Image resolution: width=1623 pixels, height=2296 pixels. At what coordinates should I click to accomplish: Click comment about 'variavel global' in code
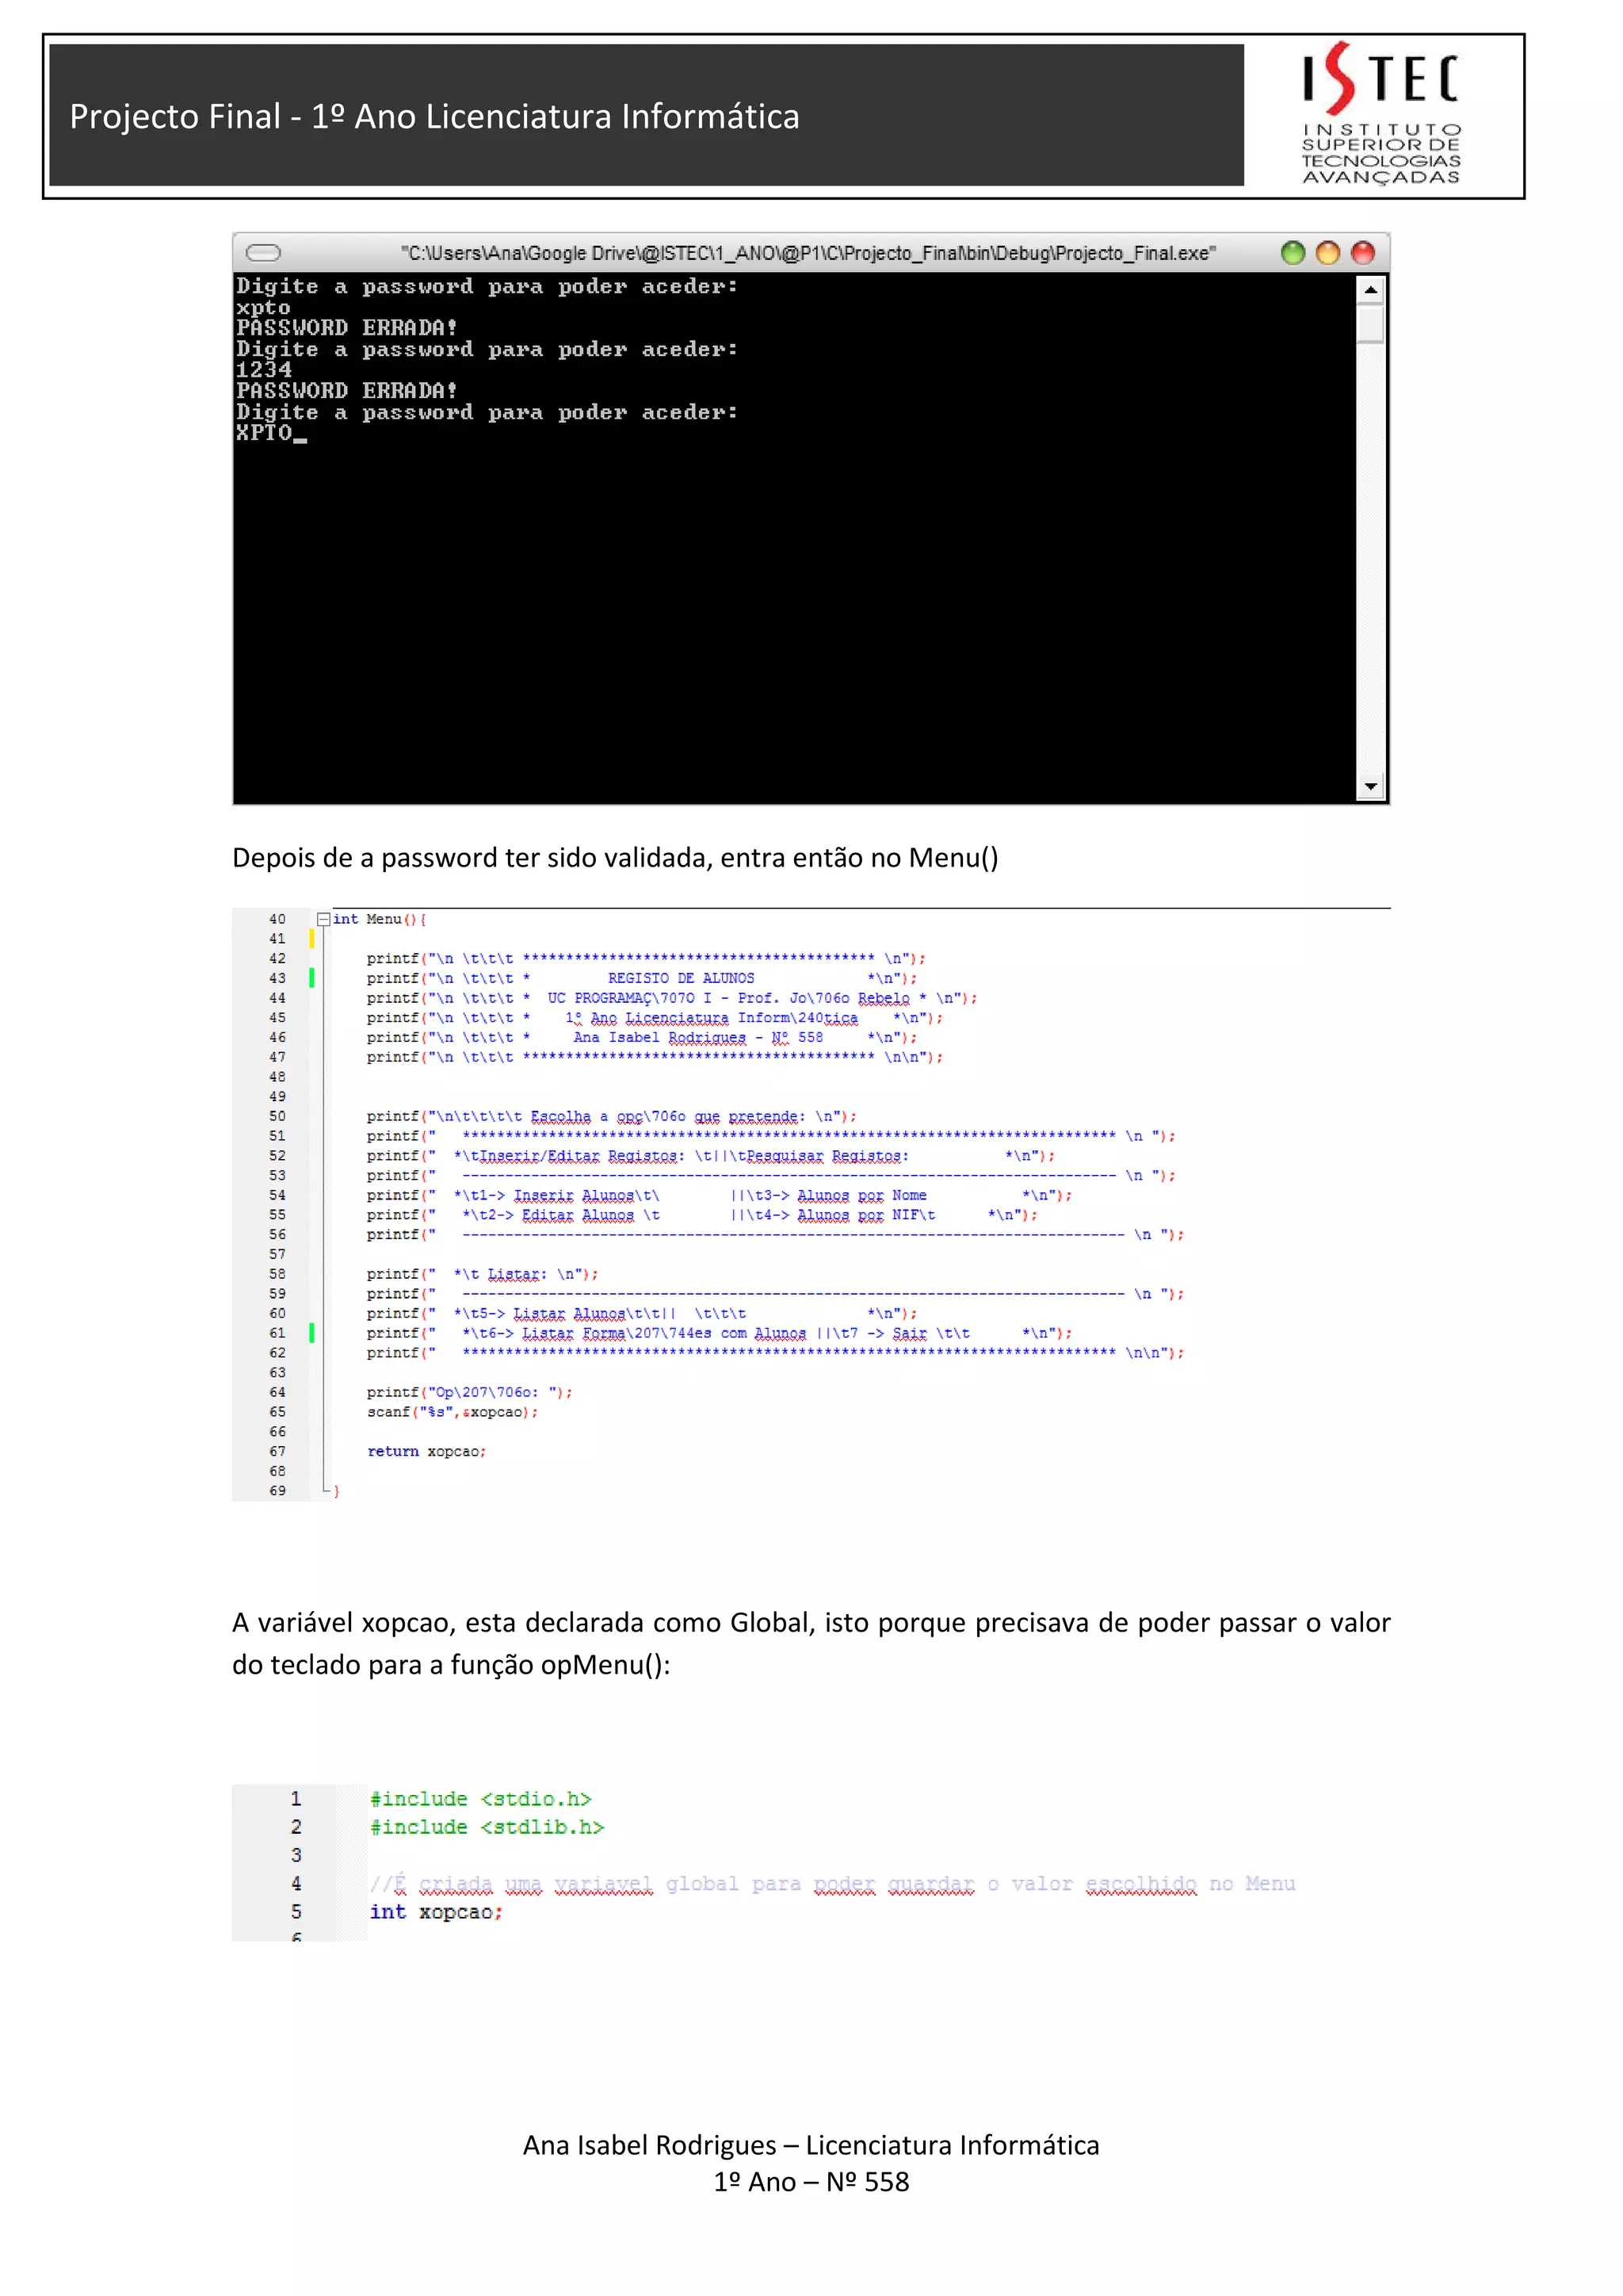tap(832, 1884)
